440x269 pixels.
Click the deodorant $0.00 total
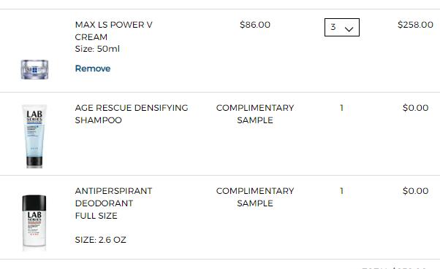click(x=415, y=191)
